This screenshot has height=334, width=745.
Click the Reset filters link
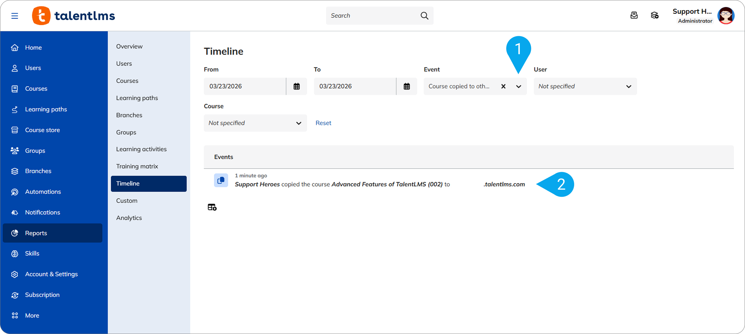click(323, 123)
